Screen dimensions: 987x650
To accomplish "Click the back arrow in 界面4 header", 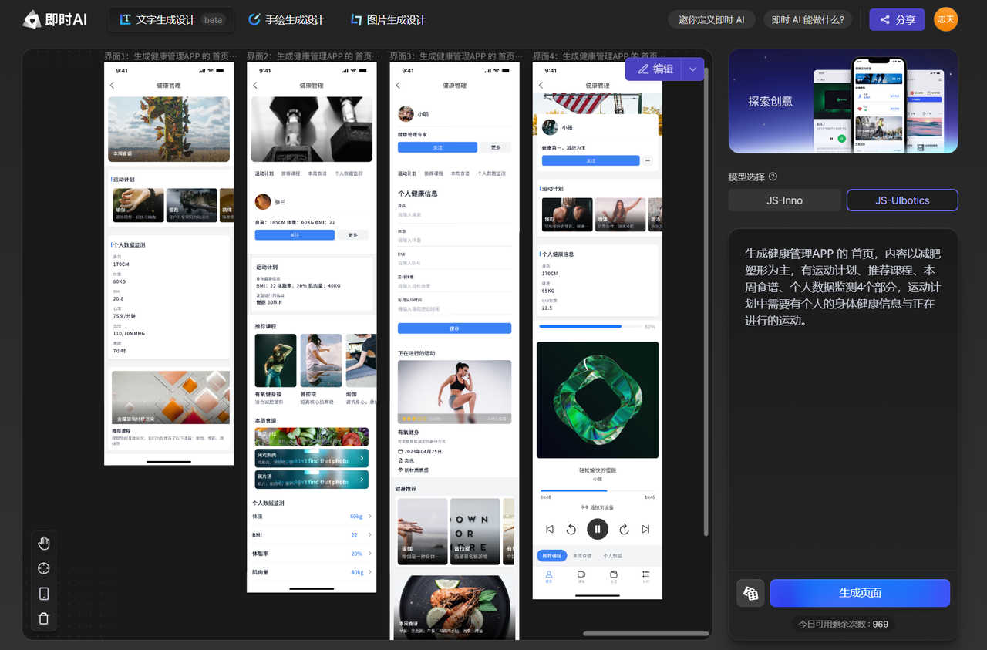I will (x=541, y=85).
